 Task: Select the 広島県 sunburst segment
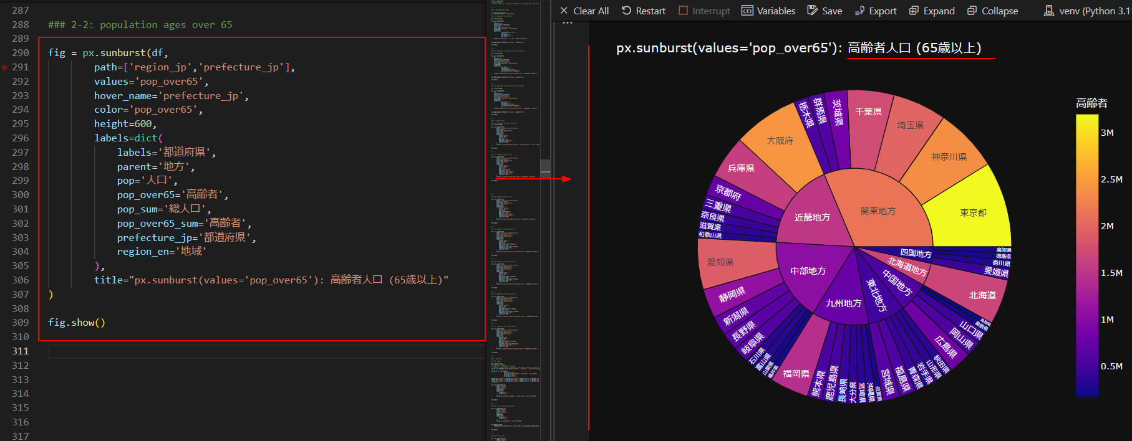click(x=945, y=346)
